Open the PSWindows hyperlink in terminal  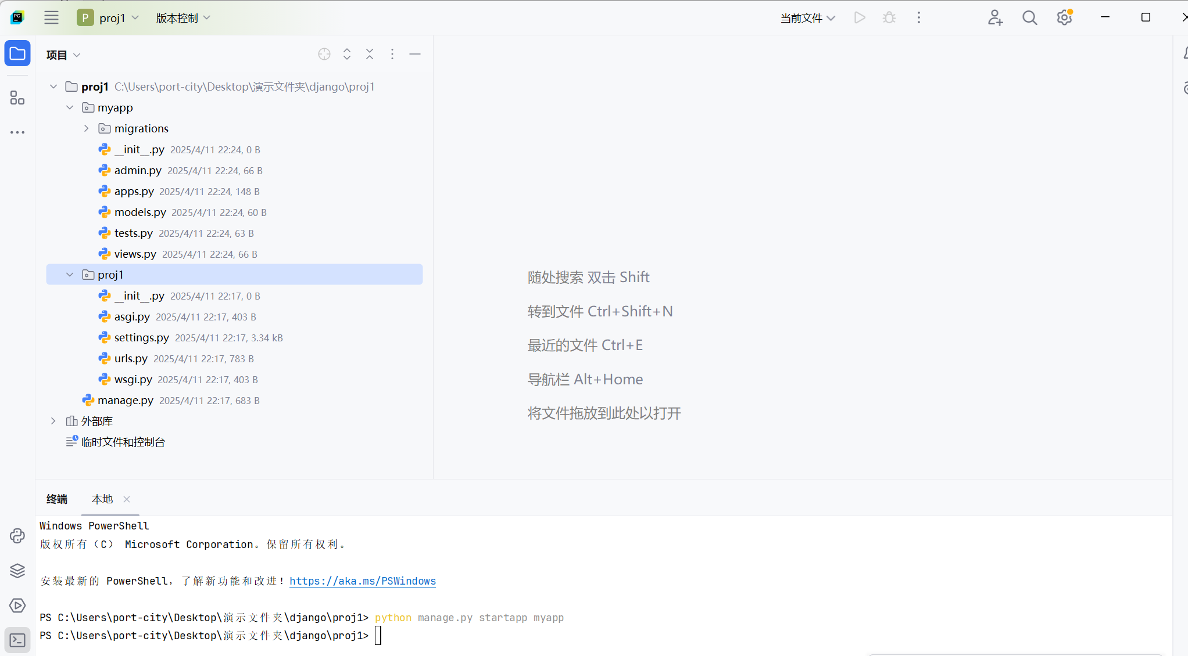tap(362, 581)
